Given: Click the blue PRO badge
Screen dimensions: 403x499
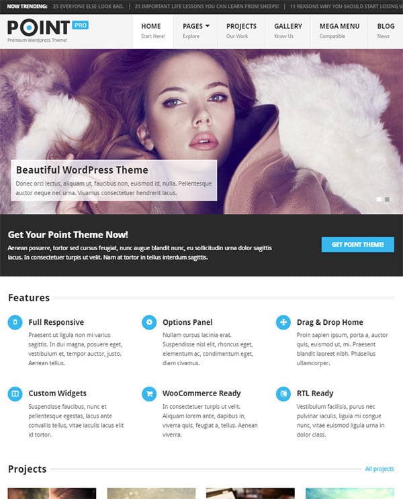Looking at the screenshot, I should (81, 25).
